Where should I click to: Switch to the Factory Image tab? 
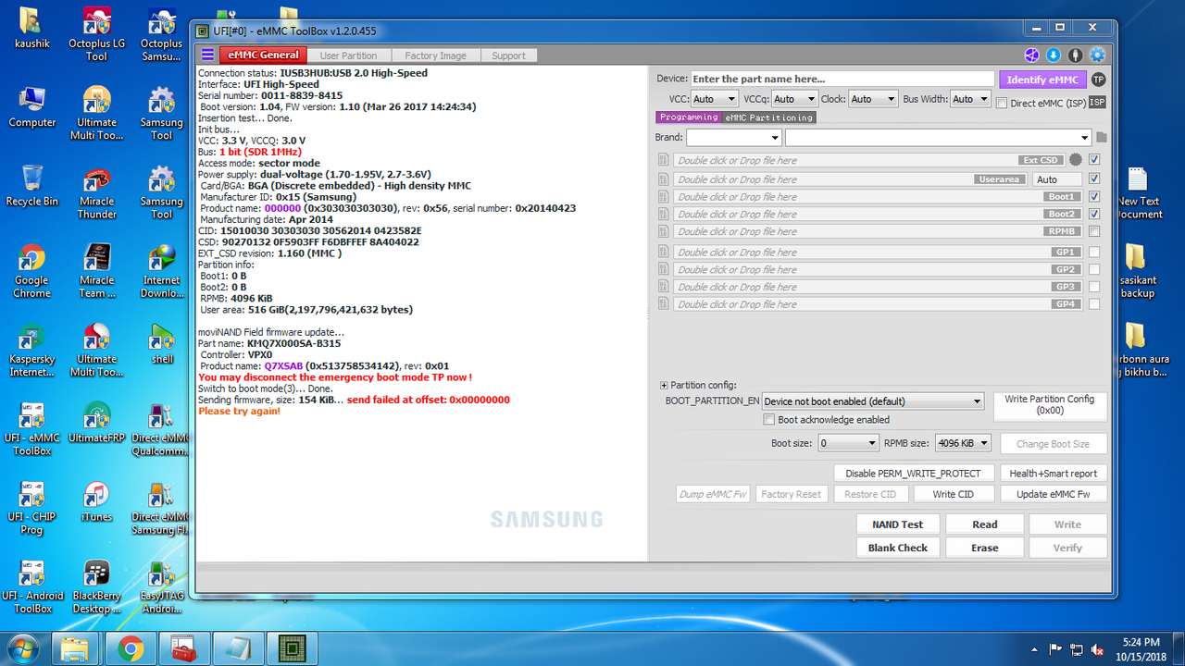[435, 55]
